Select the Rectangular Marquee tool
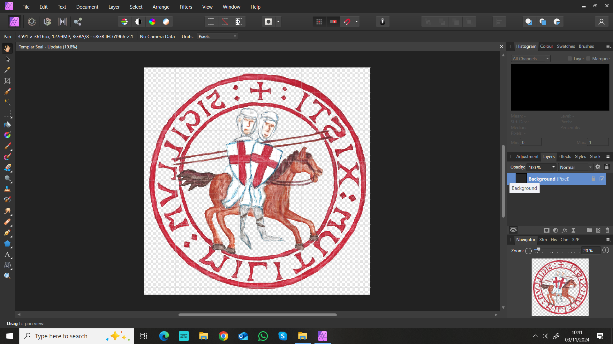The width and height of the screenshot is (613, 344). pos(7,113)
